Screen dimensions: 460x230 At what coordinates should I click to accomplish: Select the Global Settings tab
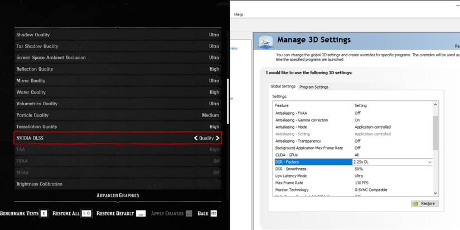[283, 86]
